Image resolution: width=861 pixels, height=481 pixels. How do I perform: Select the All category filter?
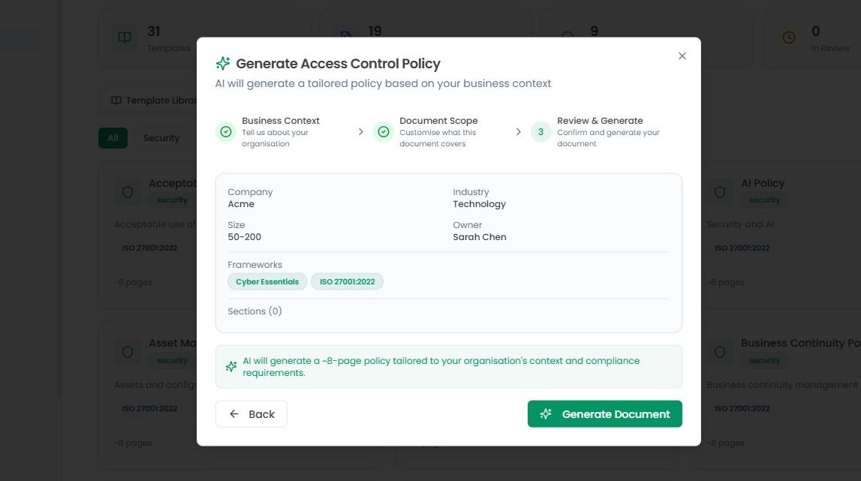[113, 138]
